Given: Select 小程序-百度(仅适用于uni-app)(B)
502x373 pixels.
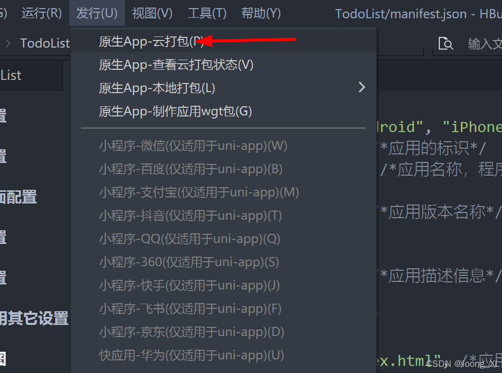Looking at the screenshot, I should 223,169.
